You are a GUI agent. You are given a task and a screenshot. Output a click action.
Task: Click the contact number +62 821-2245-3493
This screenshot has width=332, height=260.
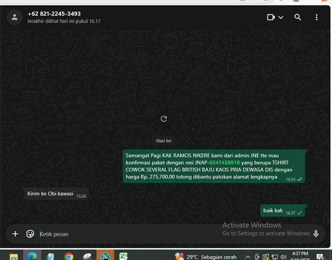pyautogui.click(x=54, y=14)
